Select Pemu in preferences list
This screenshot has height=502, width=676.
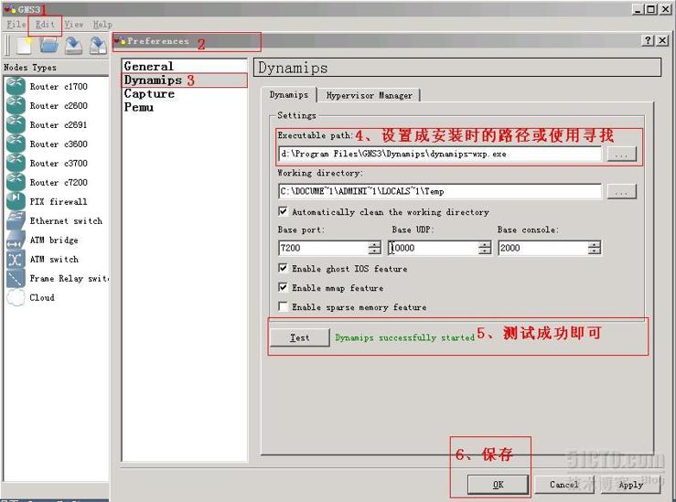(x=138, y=107)
